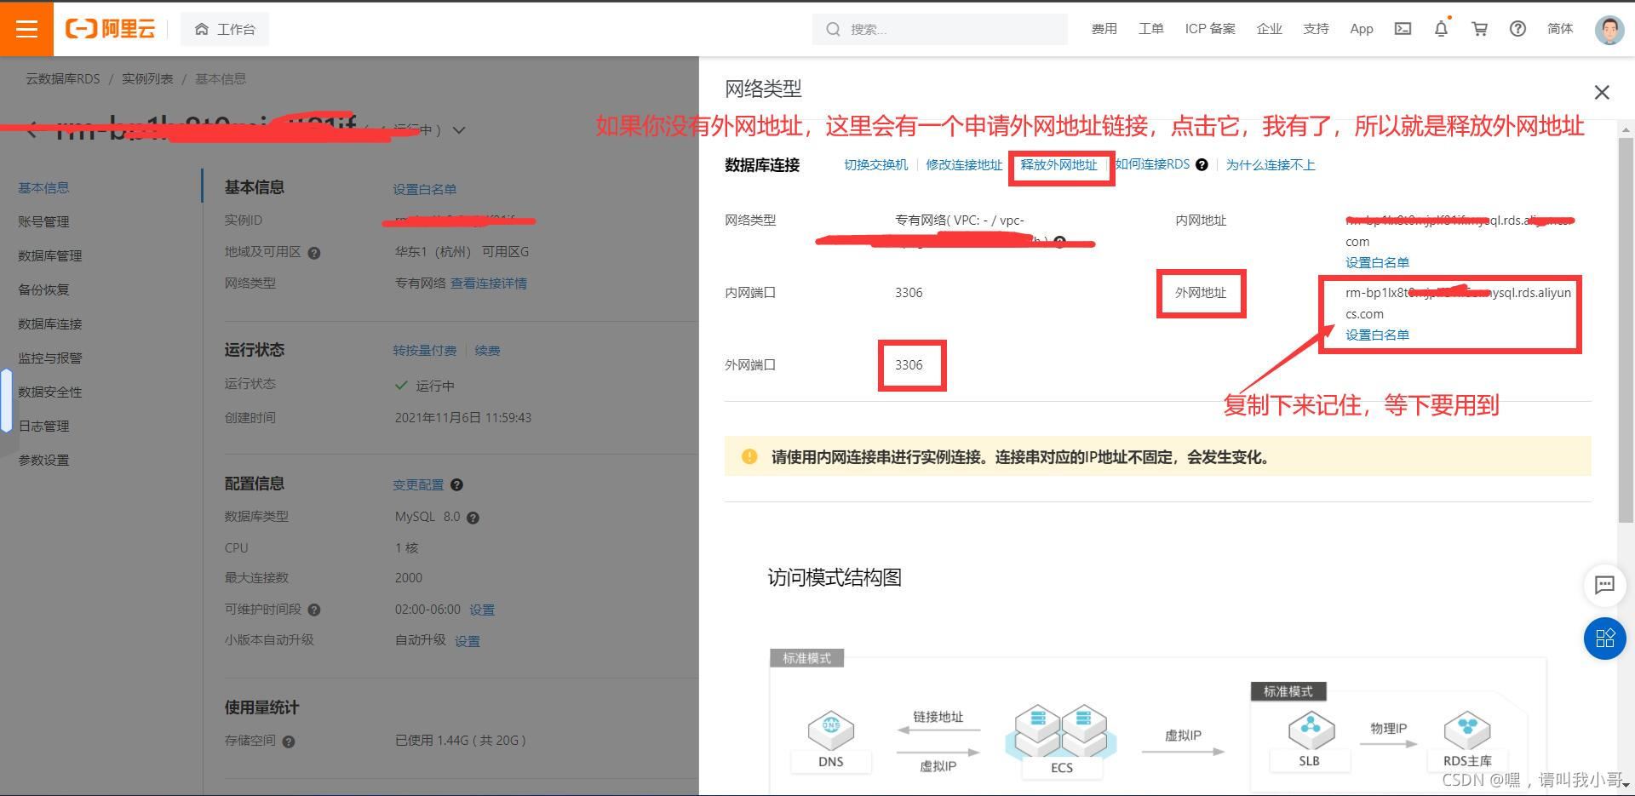Viewport: 1635px width, 796px height.
Task: Click the 续费 link
Action: (x=487, y=351)
